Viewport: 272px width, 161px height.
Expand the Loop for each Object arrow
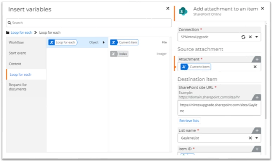pos(104,42)
